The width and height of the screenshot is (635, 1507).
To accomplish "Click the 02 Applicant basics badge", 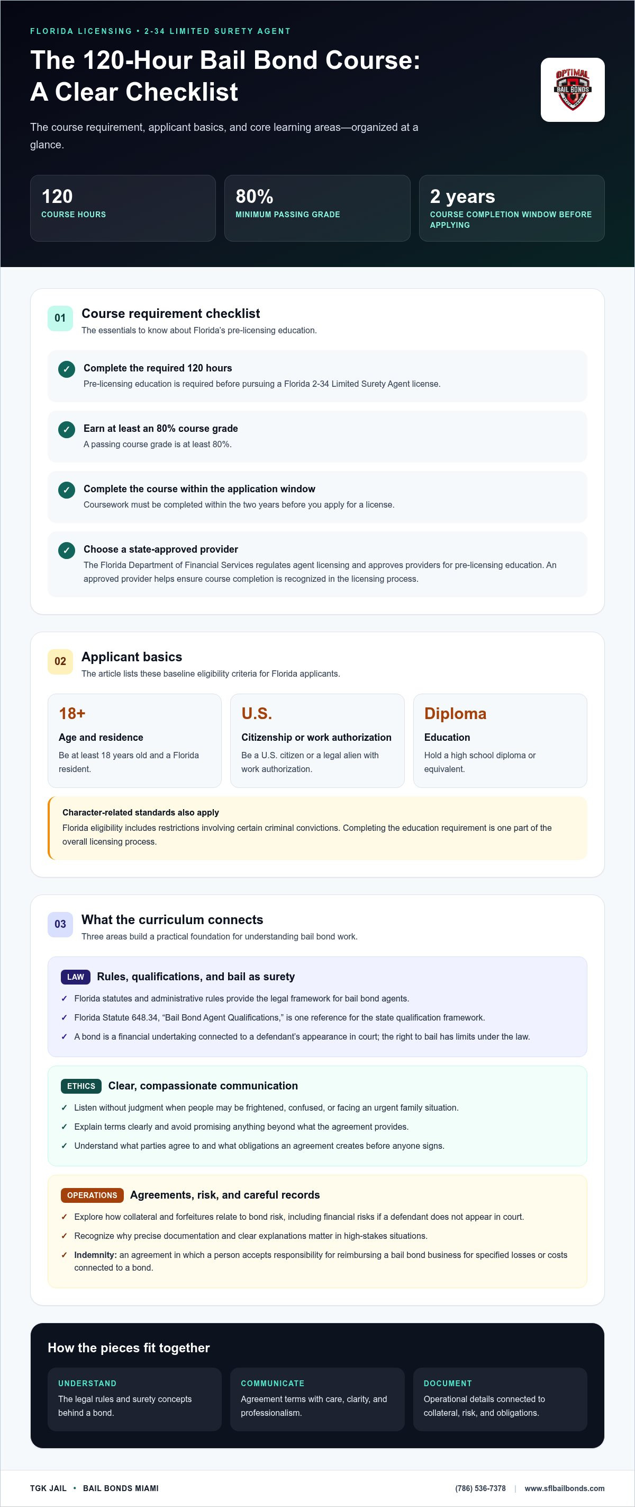I will click(x=60, y=662).
